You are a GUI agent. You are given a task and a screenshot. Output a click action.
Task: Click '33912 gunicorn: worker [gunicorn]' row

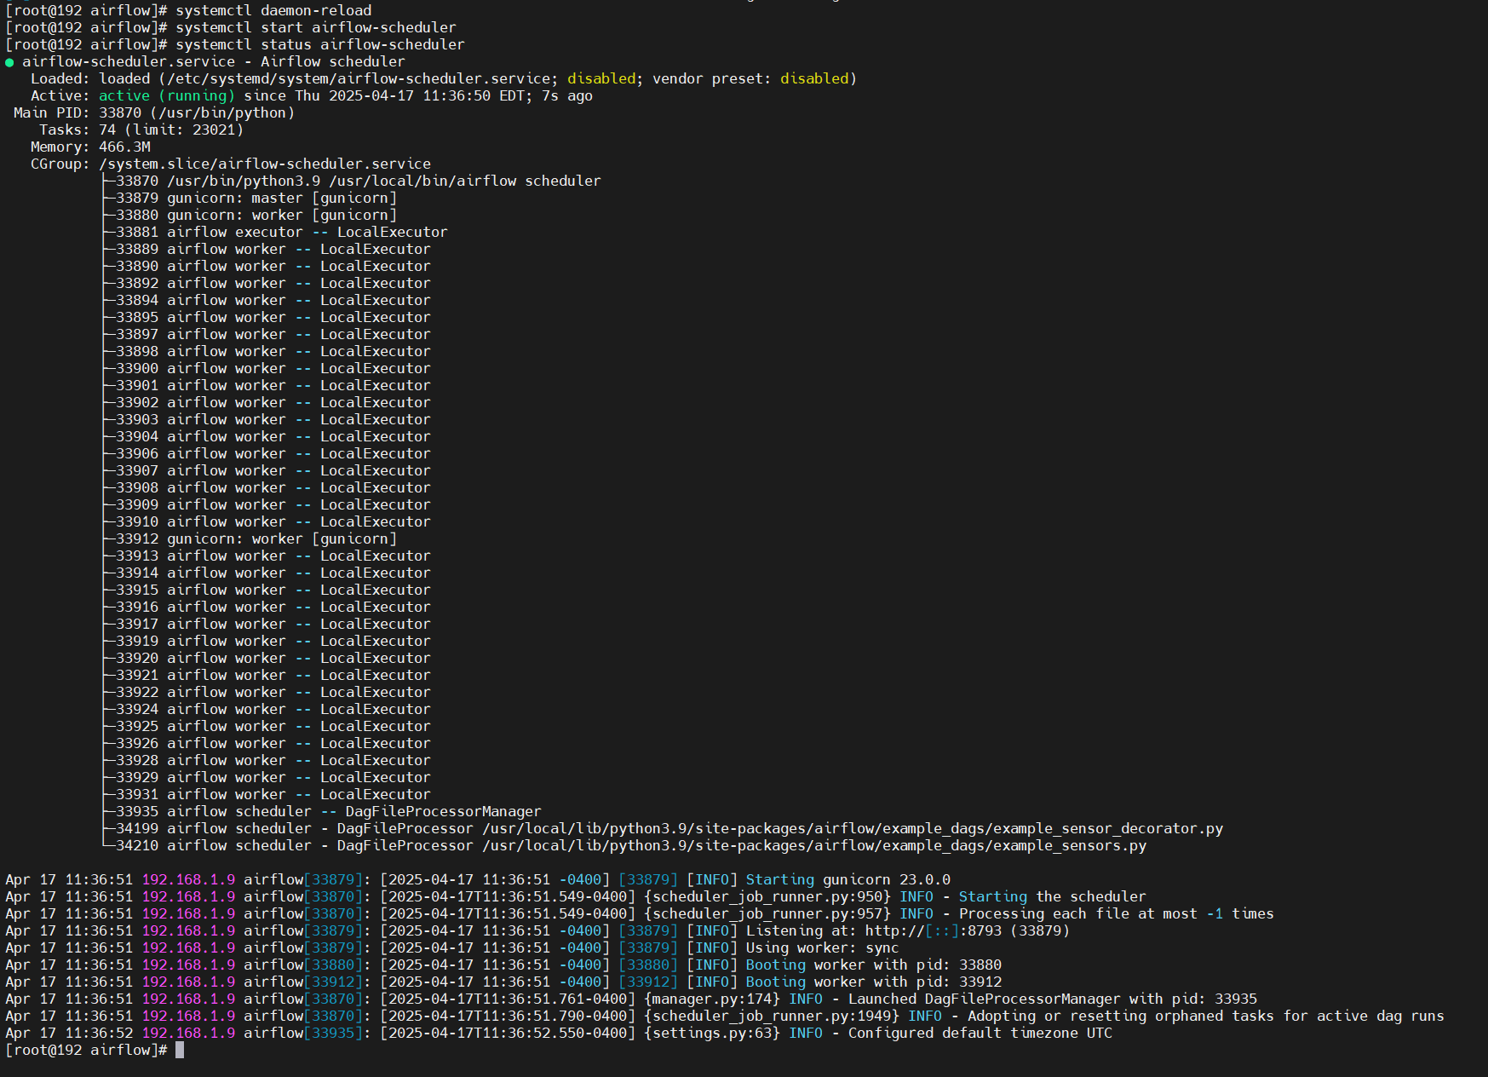[x=256, y=538]
